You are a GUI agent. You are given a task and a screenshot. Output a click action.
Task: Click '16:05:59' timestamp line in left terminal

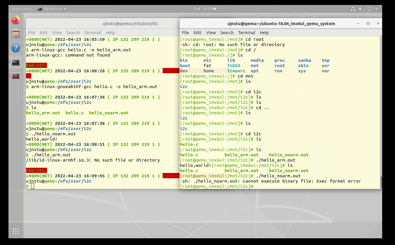pyautogui.click(x=93, y=39)
